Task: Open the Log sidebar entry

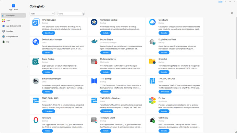Action: click(8, 42)
